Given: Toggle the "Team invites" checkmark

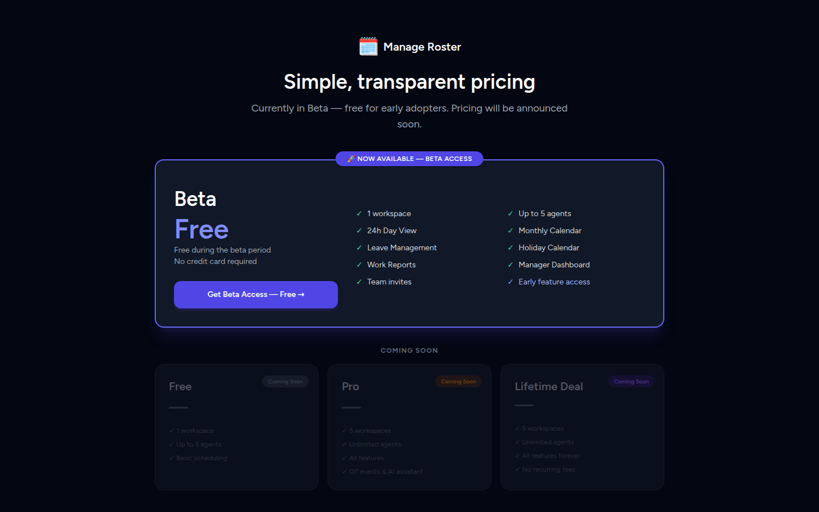Looking at the screenshot, I should 359,282.
